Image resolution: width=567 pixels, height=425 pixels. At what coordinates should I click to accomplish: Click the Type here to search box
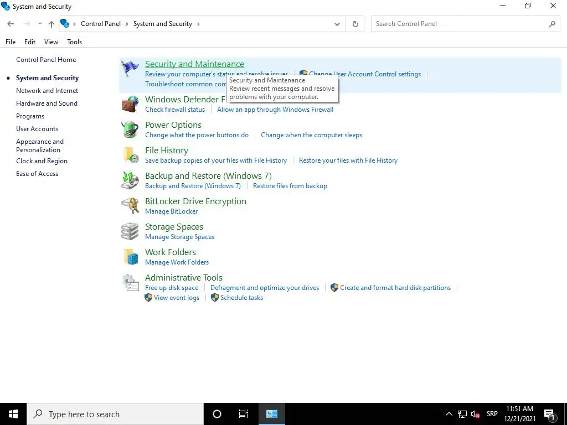115,414
